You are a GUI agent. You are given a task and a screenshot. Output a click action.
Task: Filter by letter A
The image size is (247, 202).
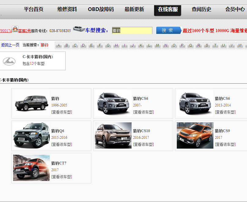click(59, 45)
